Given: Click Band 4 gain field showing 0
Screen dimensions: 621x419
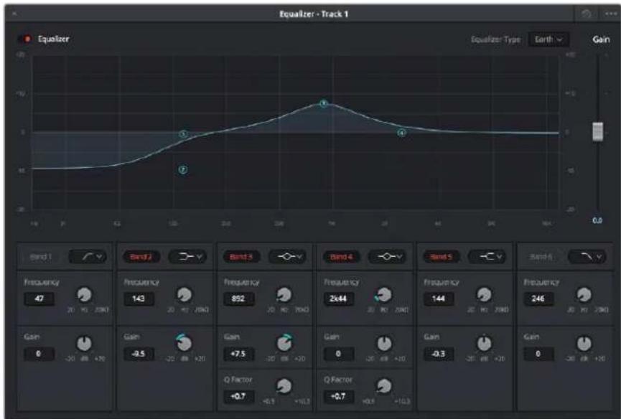Looking at the screenshot, I should (339, 354).
